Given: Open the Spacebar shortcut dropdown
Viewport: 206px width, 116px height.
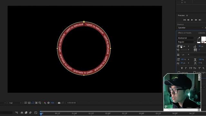Looking at the screenshot, I should (191, 28).
